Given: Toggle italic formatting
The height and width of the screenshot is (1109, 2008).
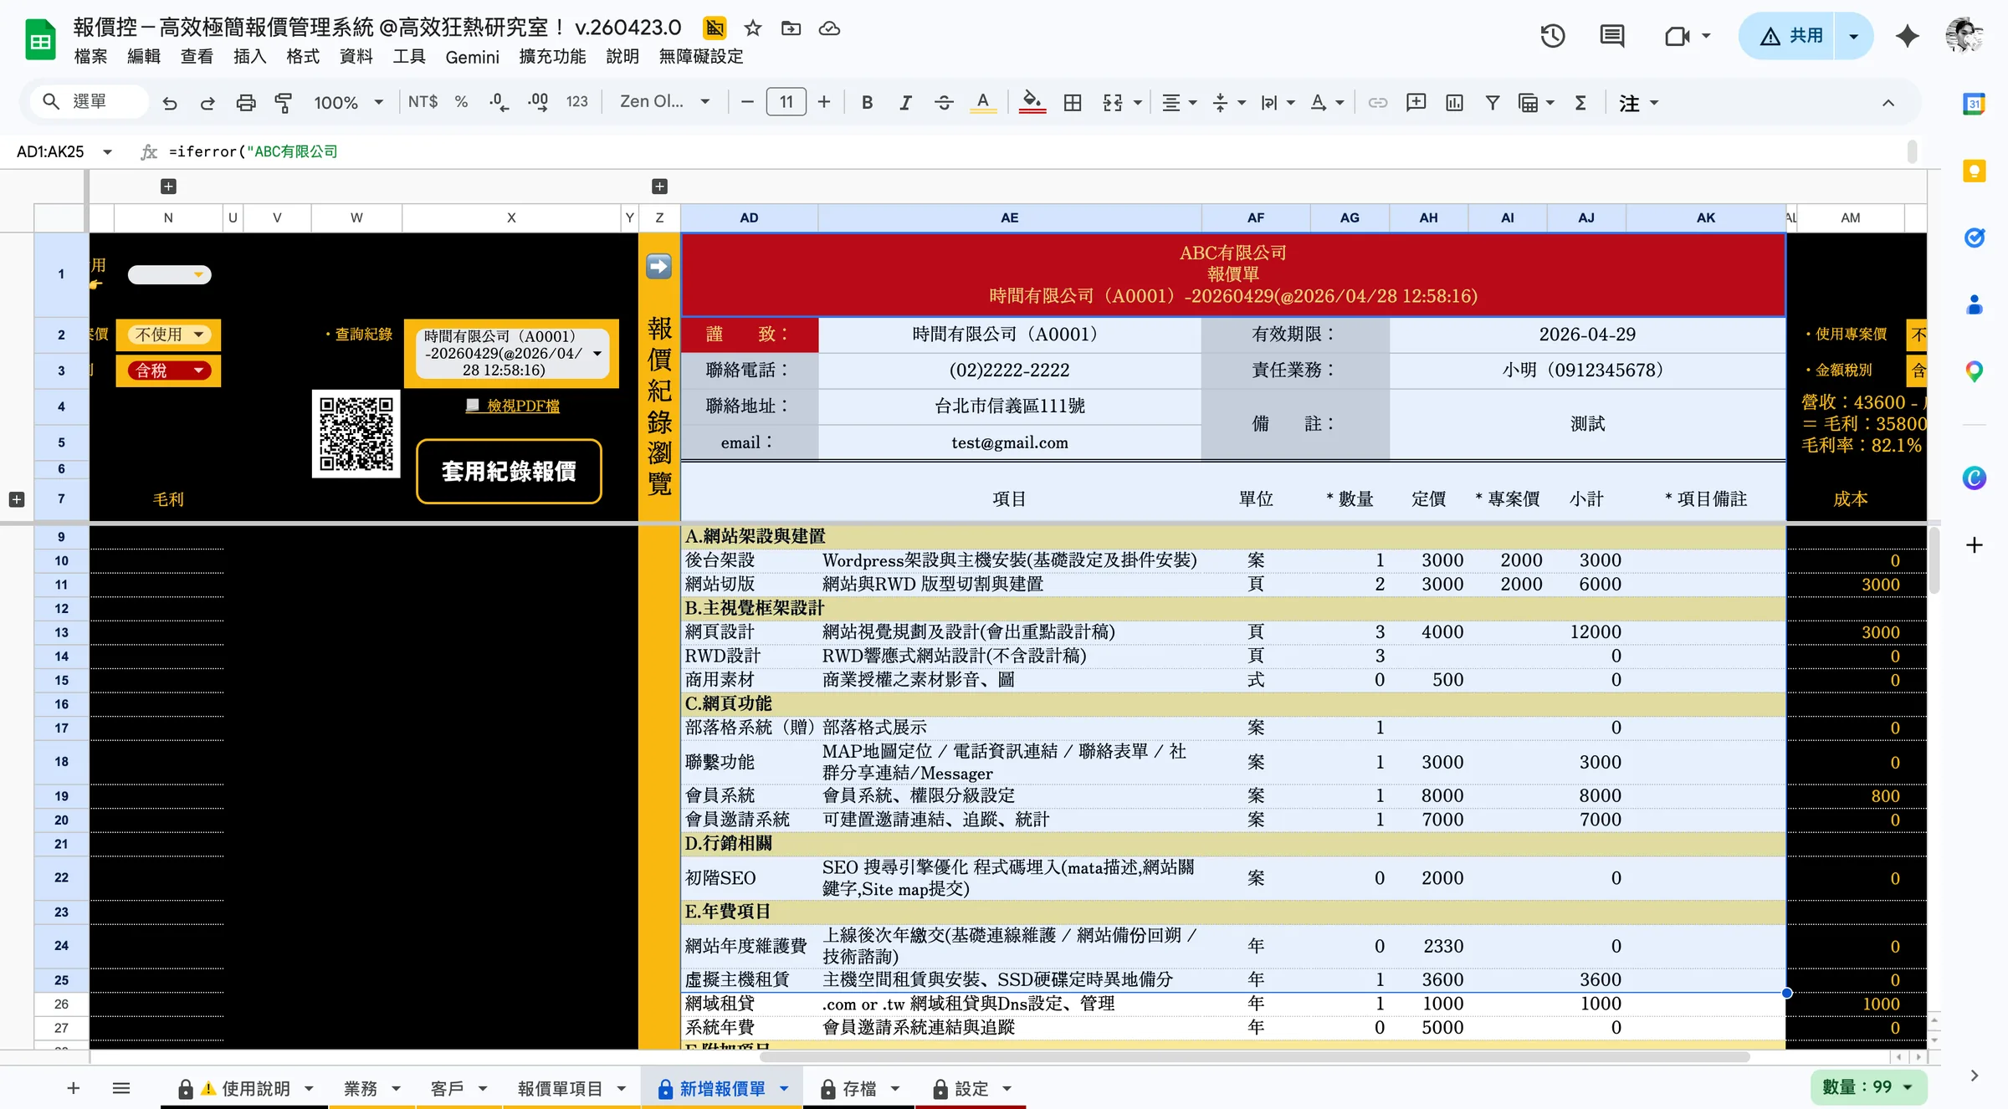Looking at the screenshot, I should [x=905, y=102].
